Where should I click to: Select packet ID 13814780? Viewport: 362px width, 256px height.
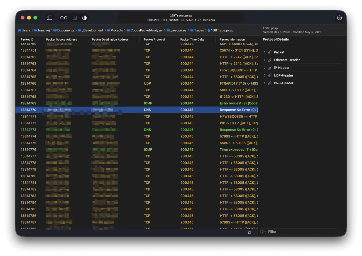[x=28, y=176]
